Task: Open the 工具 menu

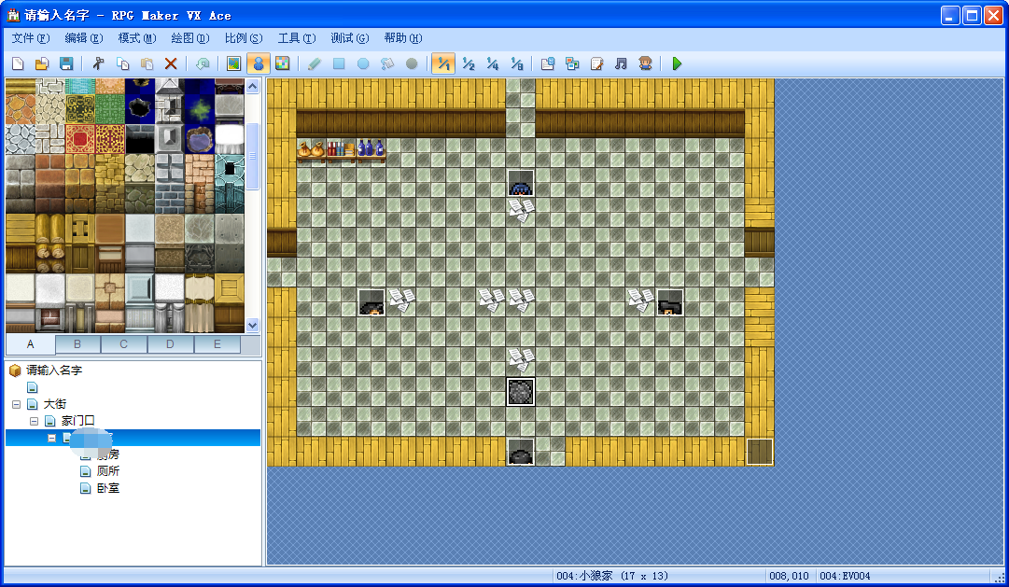Action: (x=297, y=38)
